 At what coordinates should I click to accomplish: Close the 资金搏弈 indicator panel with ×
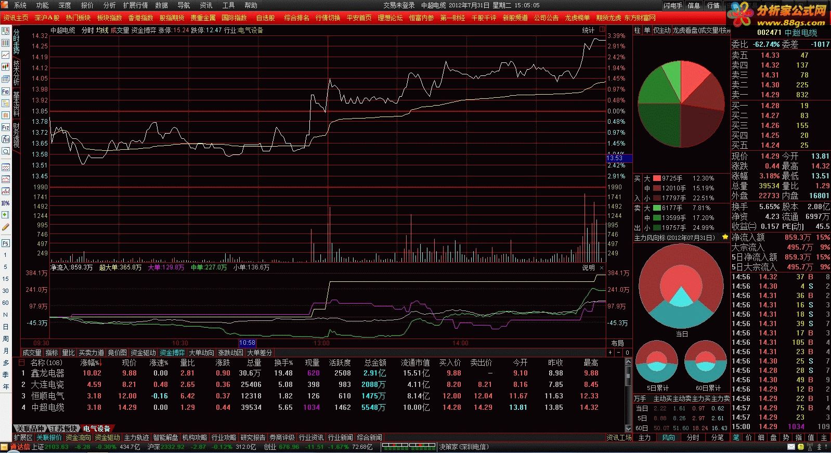point(602,268)
